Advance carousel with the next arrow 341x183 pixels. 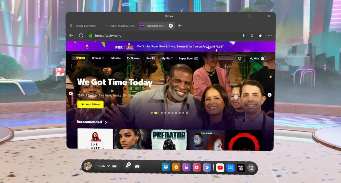[x=269, y=95]
